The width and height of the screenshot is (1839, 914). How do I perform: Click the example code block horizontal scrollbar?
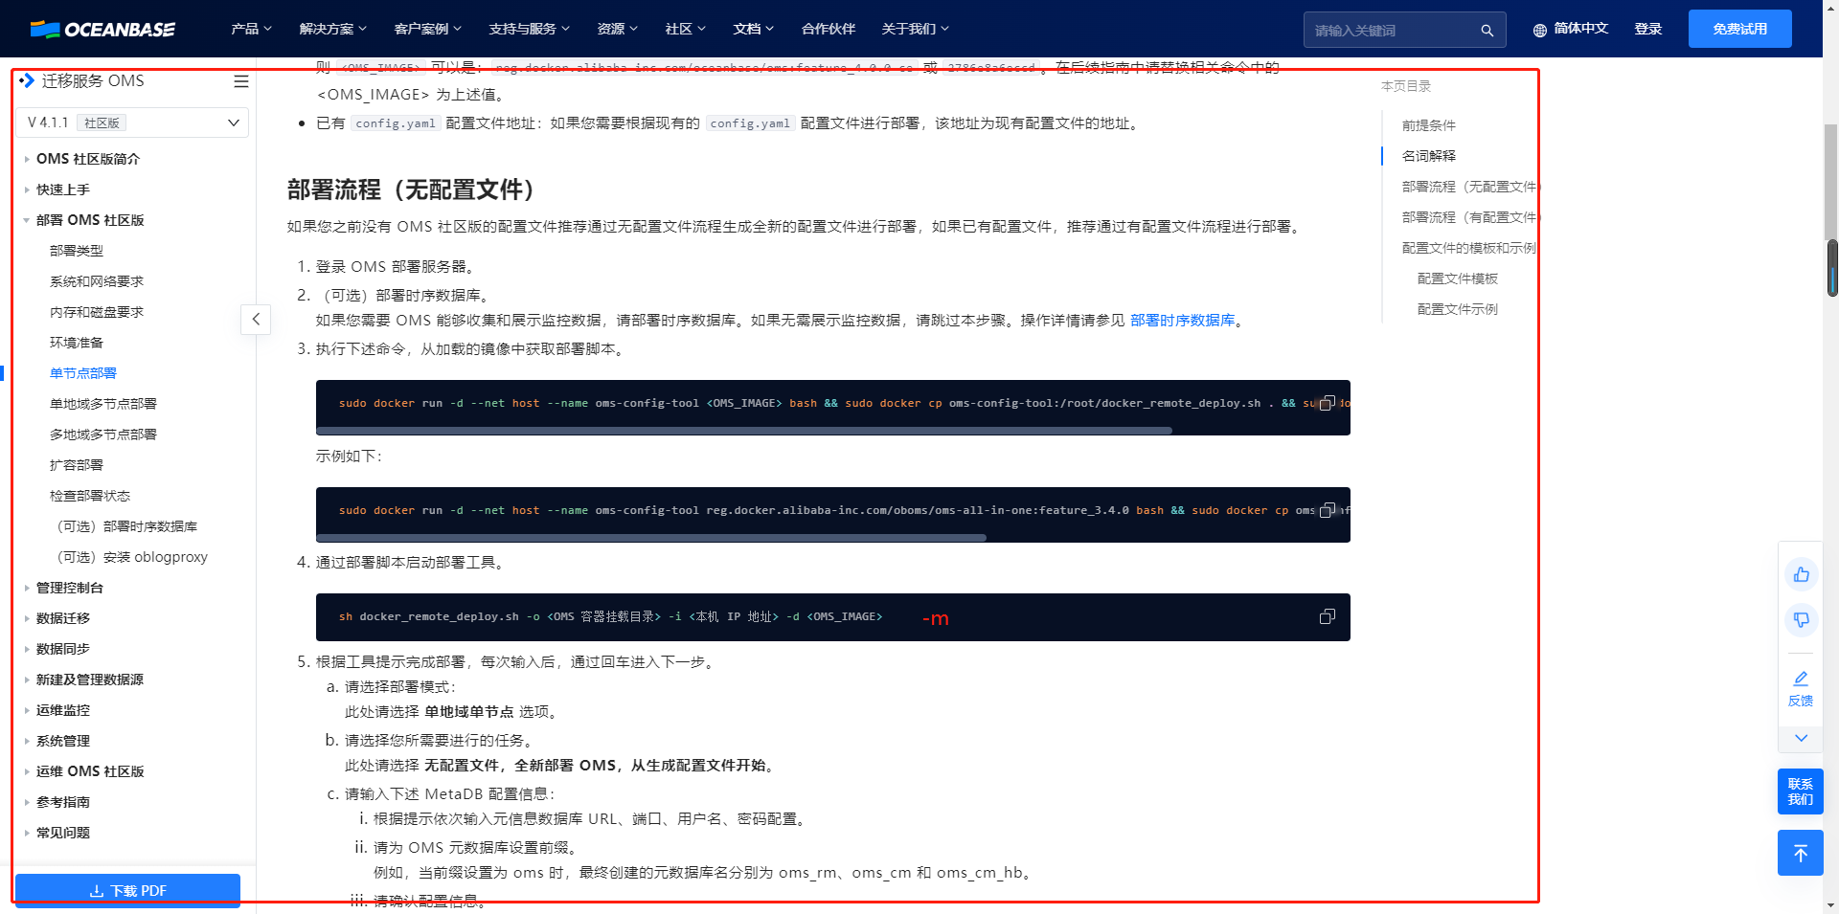651,538
